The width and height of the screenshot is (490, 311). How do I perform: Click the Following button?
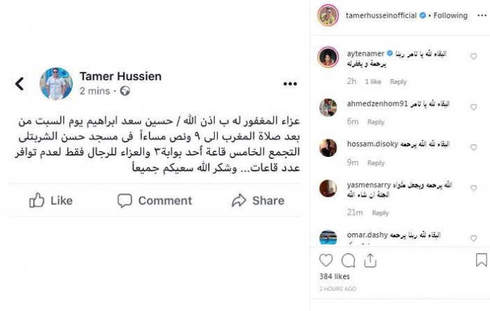449,15
